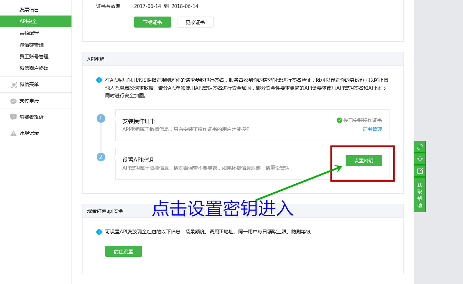
Task: Click the 证书有效期 label
Action: pyautogui.click(x=108, y=6)
